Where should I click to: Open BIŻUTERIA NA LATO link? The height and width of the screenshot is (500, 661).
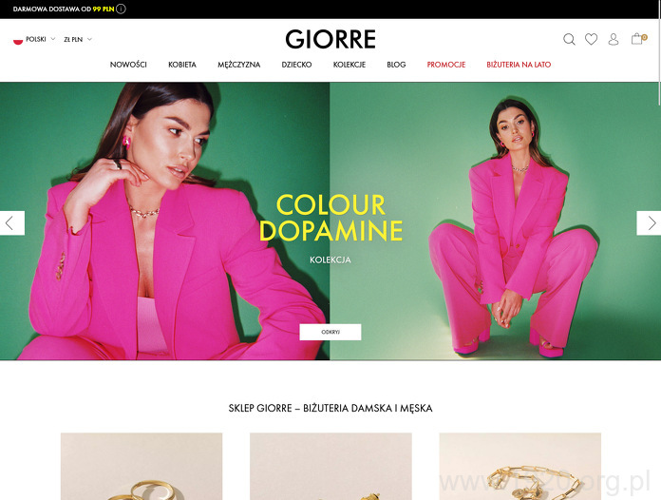click(519, 65)
